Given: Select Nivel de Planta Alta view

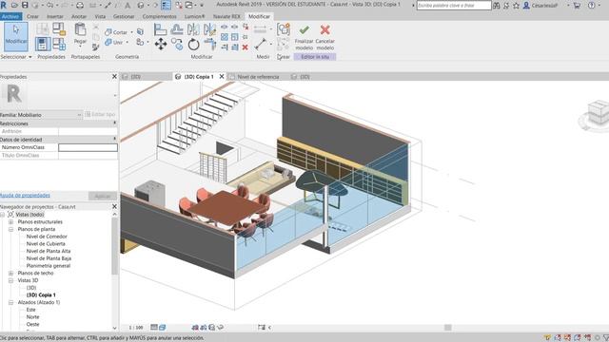Looking at the screenshot, I should (x=49, y=251).
